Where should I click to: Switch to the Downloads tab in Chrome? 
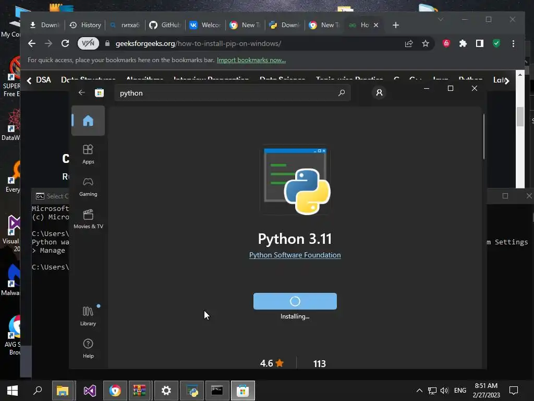tap(45, 25)
